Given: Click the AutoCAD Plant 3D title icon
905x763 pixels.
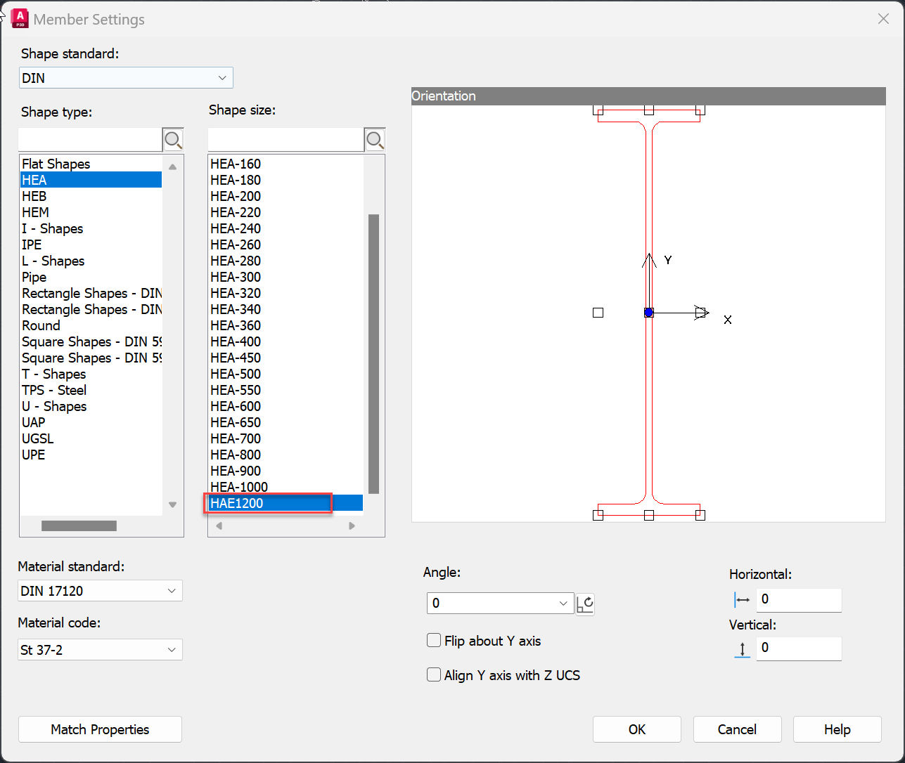Looking at the screenshot, I should point(20,18).
